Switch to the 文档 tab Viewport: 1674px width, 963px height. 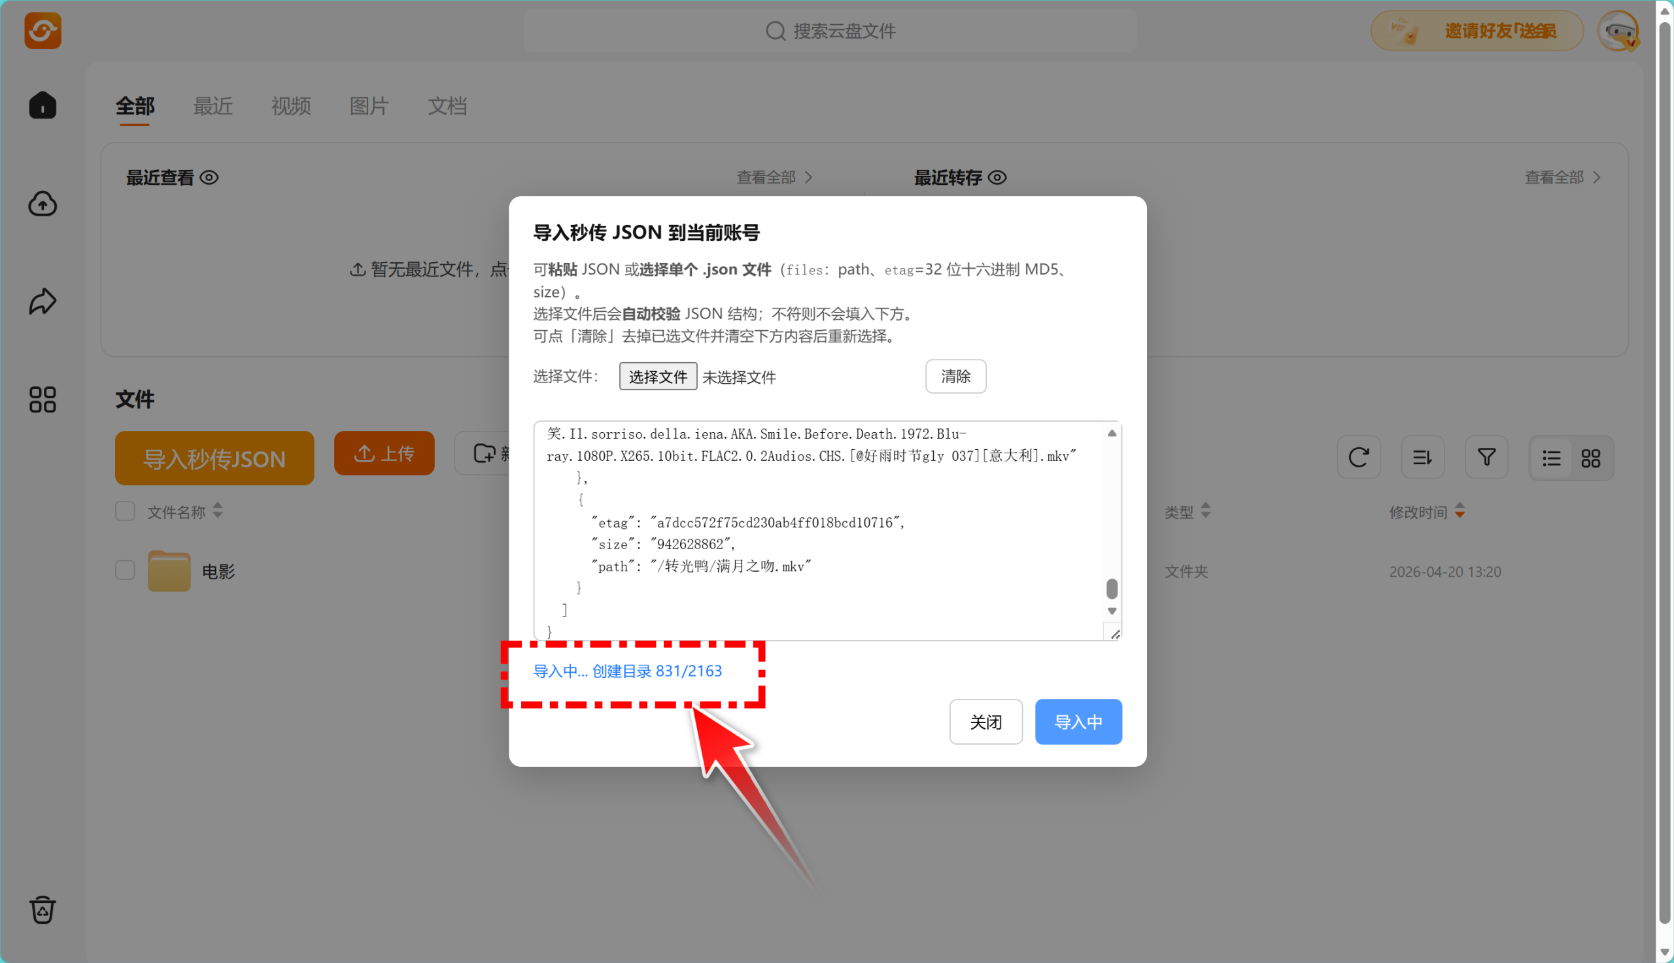[x=447, y=106]
